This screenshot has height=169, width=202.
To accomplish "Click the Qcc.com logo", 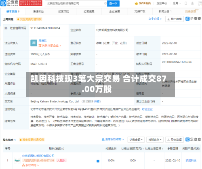I will (x=9, y=3).
